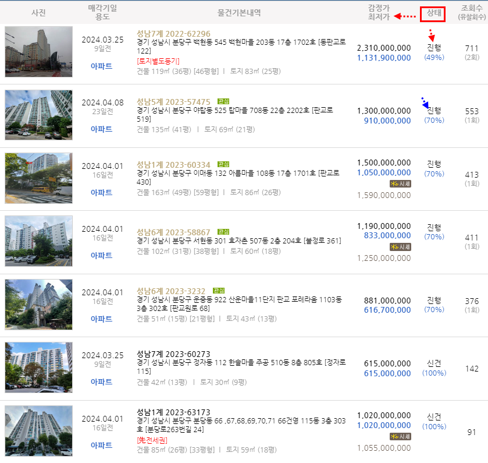Image resolution: width=488 pixels, height=463 pixels.
Task: Click 관심 badge next to 성남6계 2023-3232
Action: click(219, 291)
